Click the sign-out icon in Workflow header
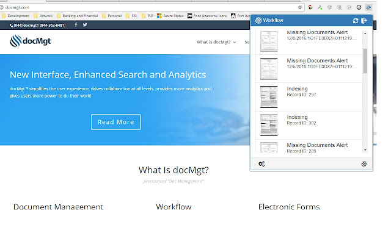This screenshot has height=244, width=391. pyautogui.click(x=364, y=21)
